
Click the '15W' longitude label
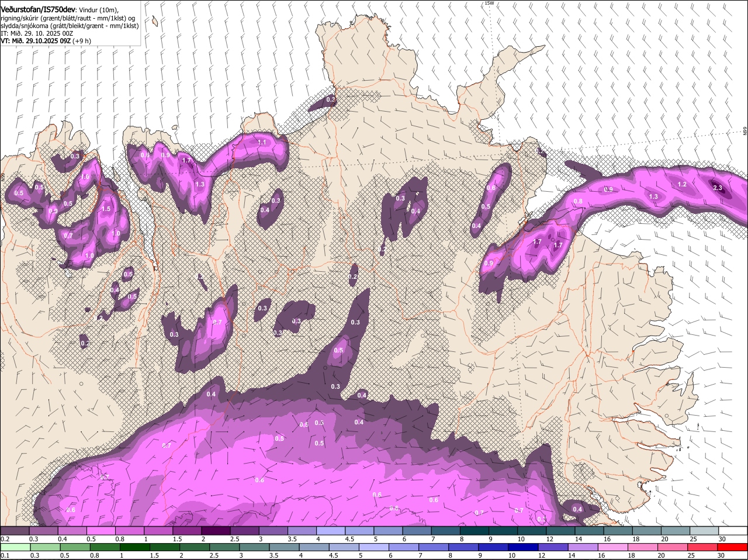489,3
